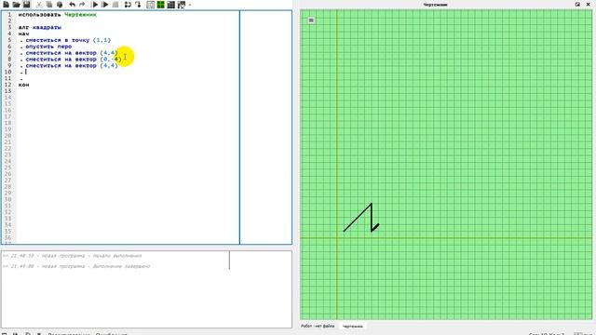This screenshot has height=335, width=596.
Task: Run to end of algorithm arrow icon
Action: tap(138, 5)
